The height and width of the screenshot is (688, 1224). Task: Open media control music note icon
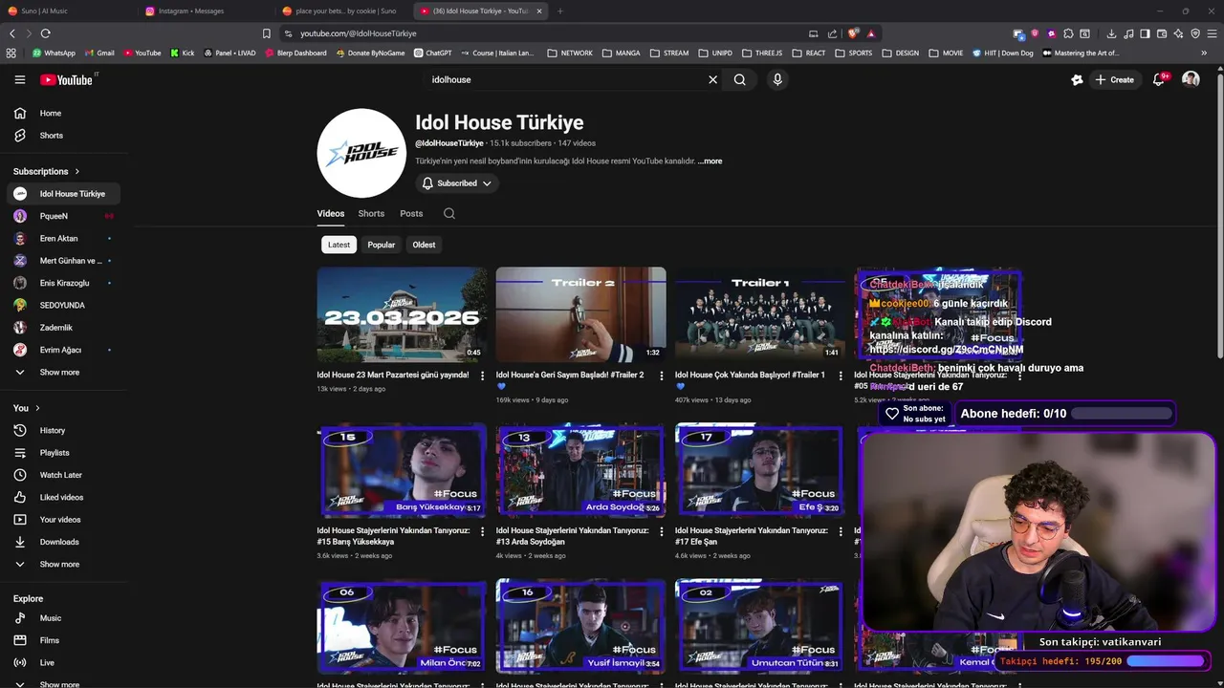(1128, 33)
